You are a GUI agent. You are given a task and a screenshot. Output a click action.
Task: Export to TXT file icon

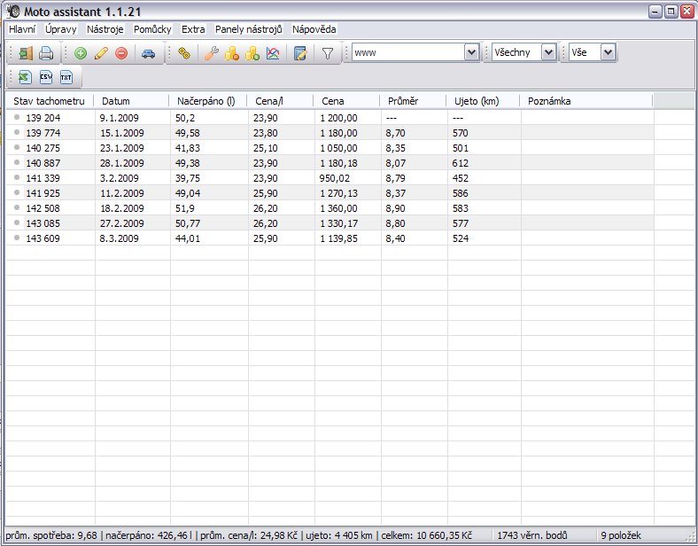click(66, 77)
